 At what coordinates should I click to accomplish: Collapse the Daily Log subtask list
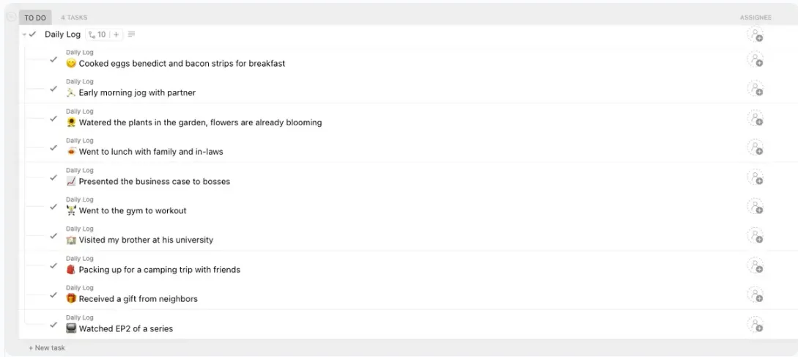[24, 34]
